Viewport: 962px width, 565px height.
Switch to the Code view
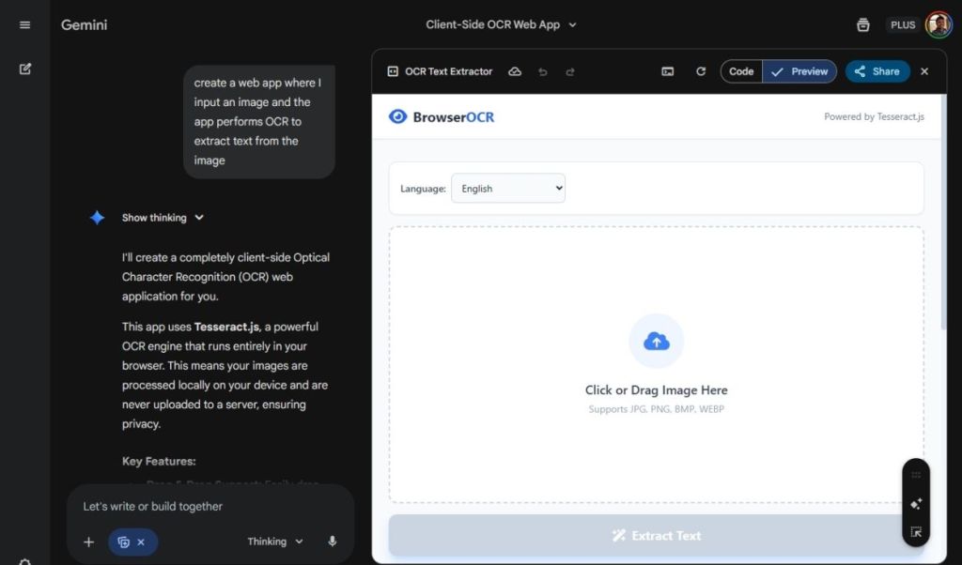[x=740, y=71]
